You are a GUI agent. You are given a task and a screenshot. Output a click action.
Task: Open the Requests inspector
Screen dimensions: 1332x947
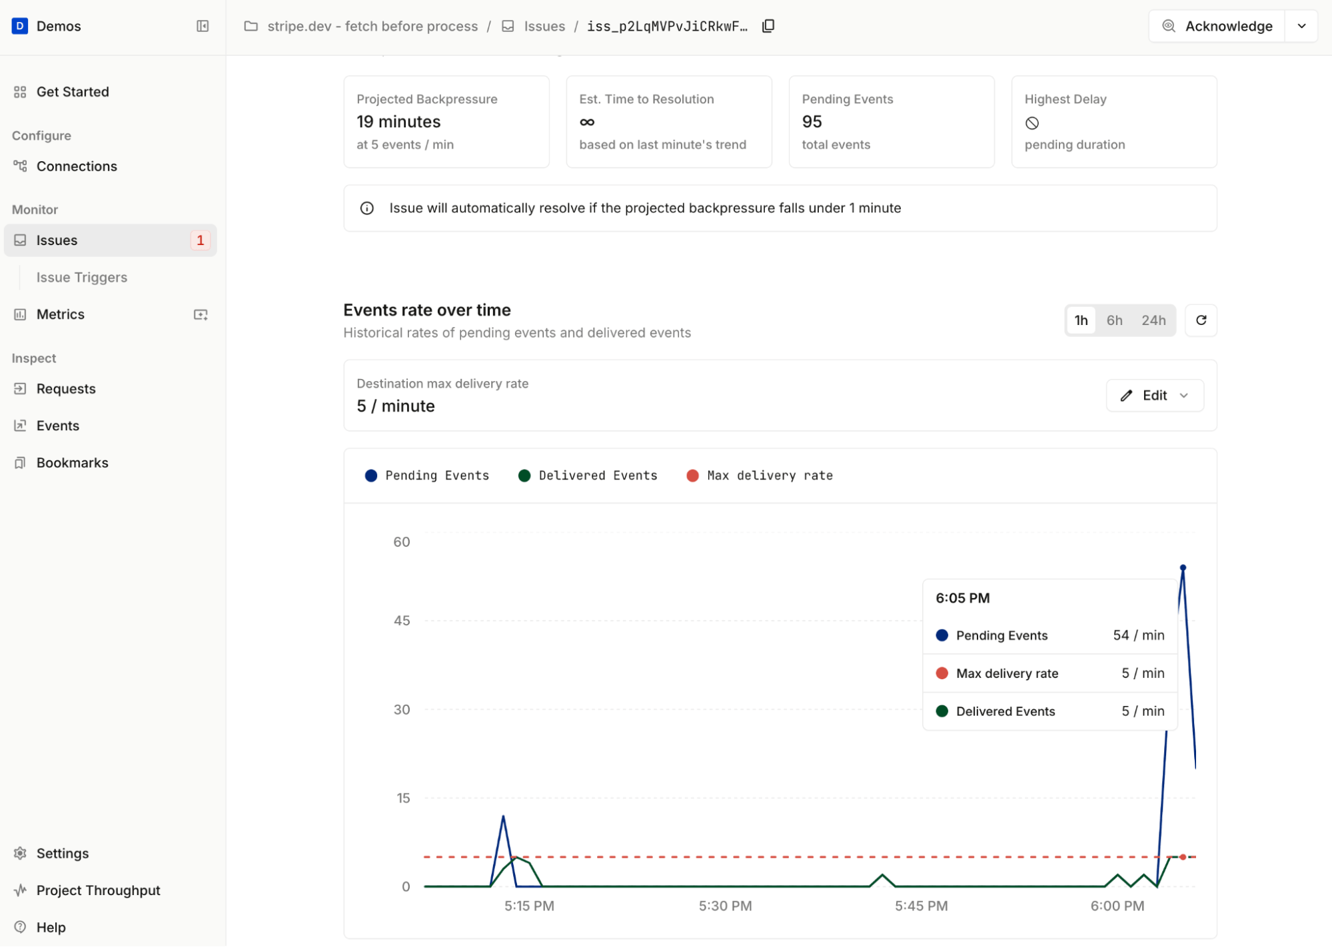click(x=66, y=388)
